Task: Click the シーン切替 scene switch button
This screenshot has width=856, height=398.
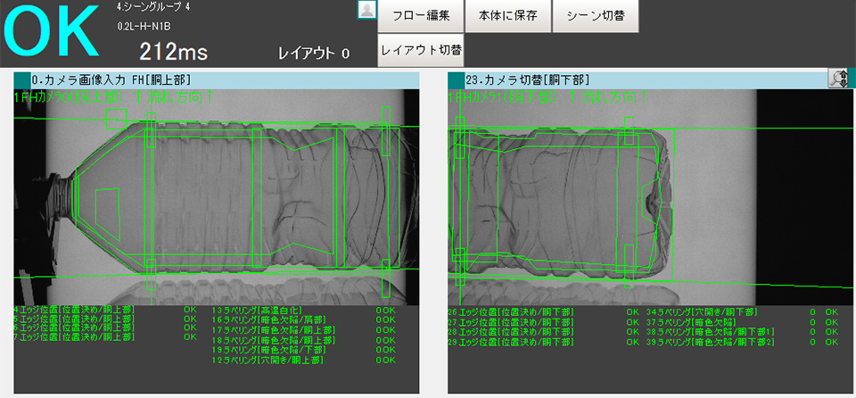Action: pyautogui.click(x=596, y=15)
